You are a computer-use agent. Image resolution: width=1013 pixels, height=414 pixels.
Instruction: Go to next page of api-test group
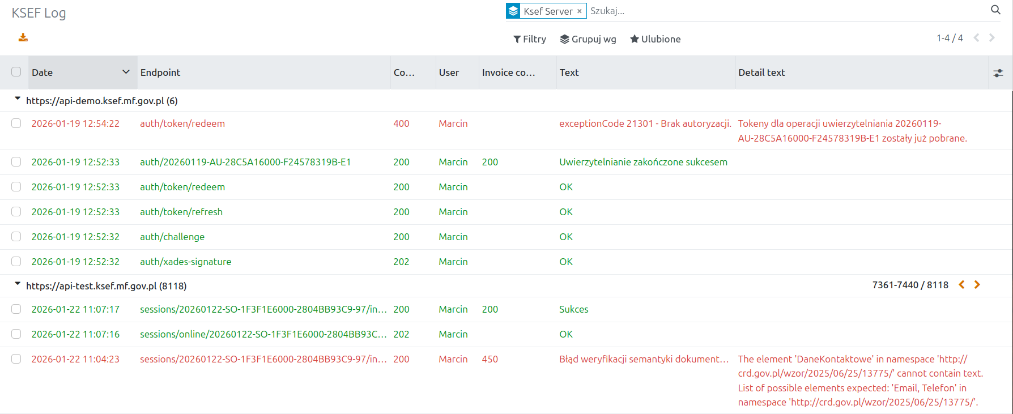977,285
